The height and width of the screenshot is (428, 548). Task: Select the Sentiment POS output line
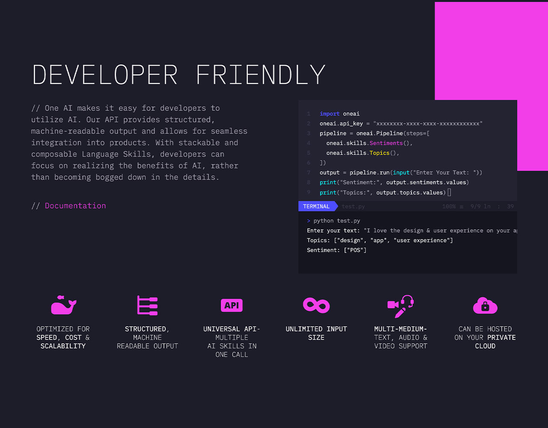click(337, 250)
